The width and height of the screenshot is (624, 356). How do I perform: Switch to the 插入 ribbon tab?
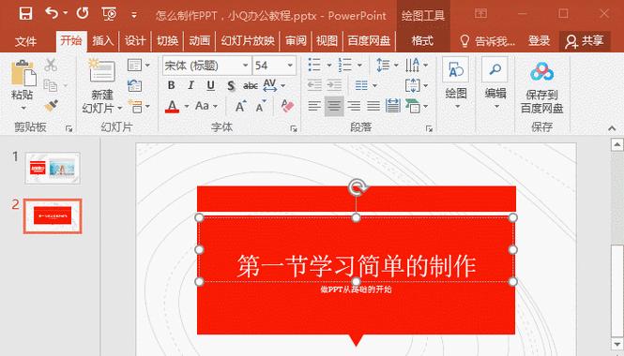click(103, 40)
